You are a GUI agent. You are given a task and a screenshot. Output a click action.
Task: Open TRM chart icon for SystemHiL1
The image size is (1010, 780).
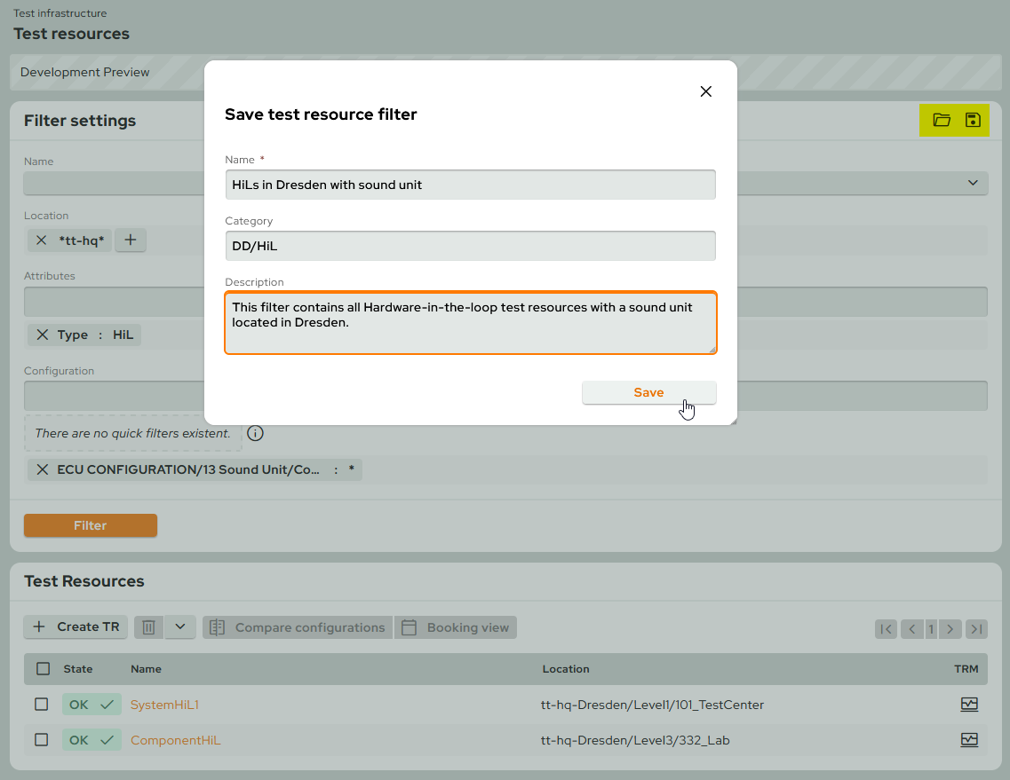(x=969, y=705)
